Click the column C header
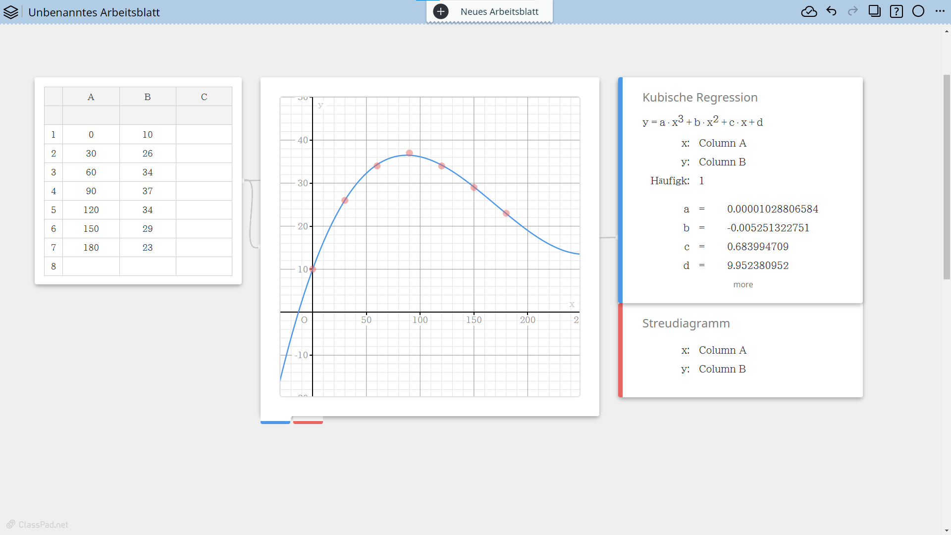951x535 pixels. (204, 97)
